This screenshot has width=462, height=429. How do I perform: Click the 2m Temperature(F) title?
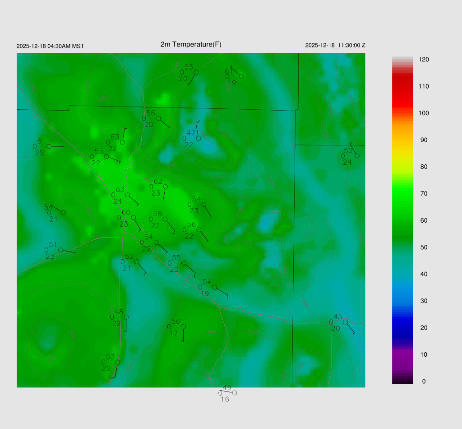[x=191, y=44]
